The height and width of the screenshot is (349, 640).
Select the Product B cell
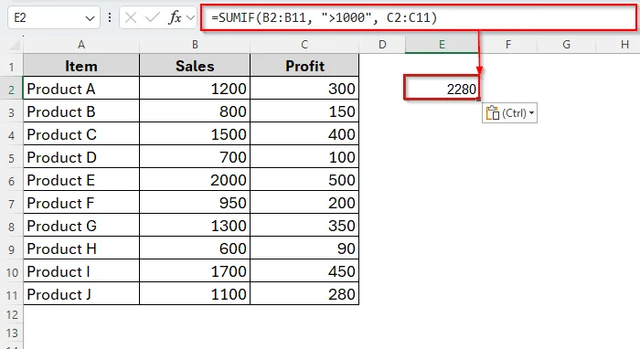pyautogui.click(x=81, y=111)
